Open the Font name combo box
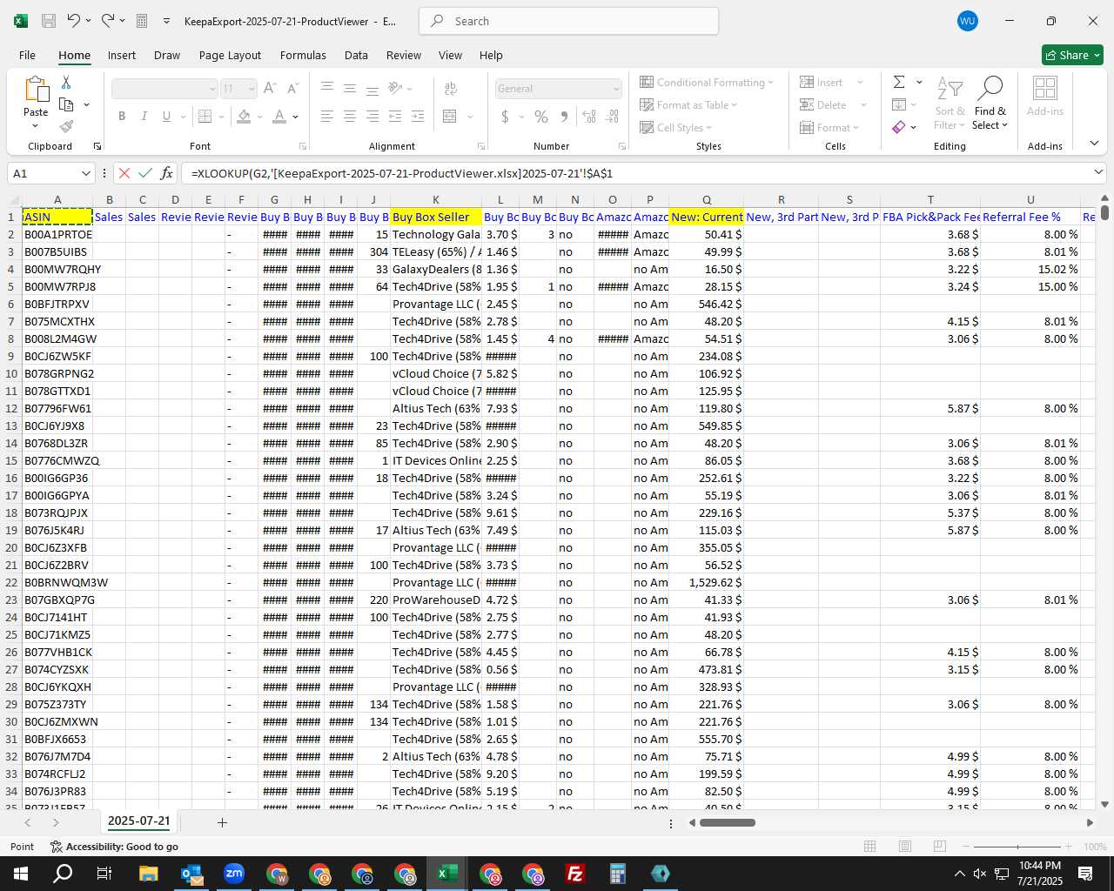 tap(164, 89)
